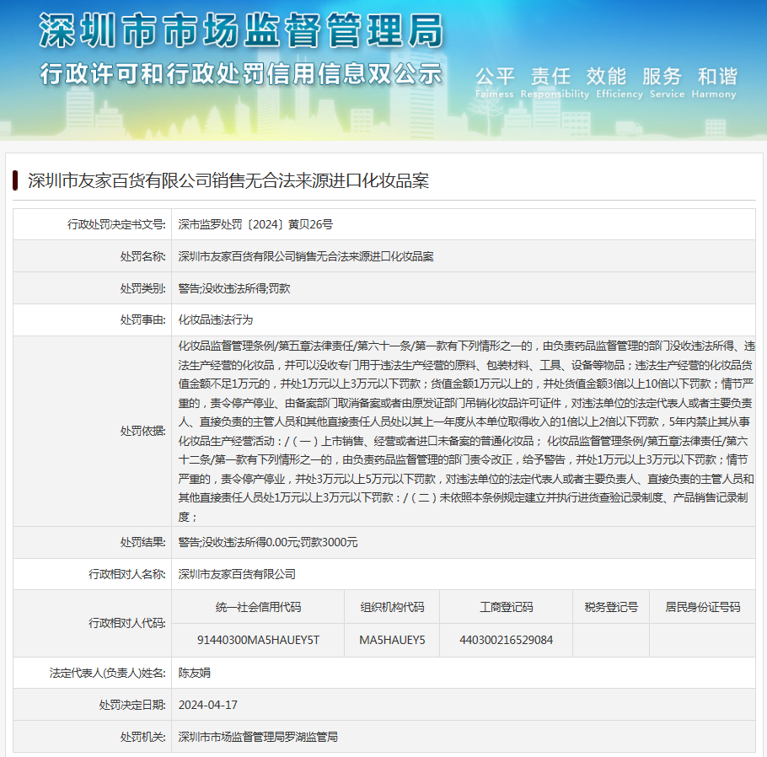Viewport: 767px width, 757px height.
Task: Click the 处罚依据 label
Action: click(142, 431)
